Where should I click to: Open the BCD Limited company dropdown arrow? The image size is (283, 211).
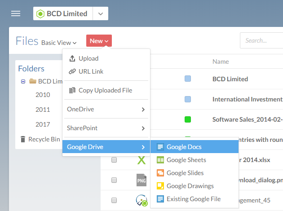100,13
